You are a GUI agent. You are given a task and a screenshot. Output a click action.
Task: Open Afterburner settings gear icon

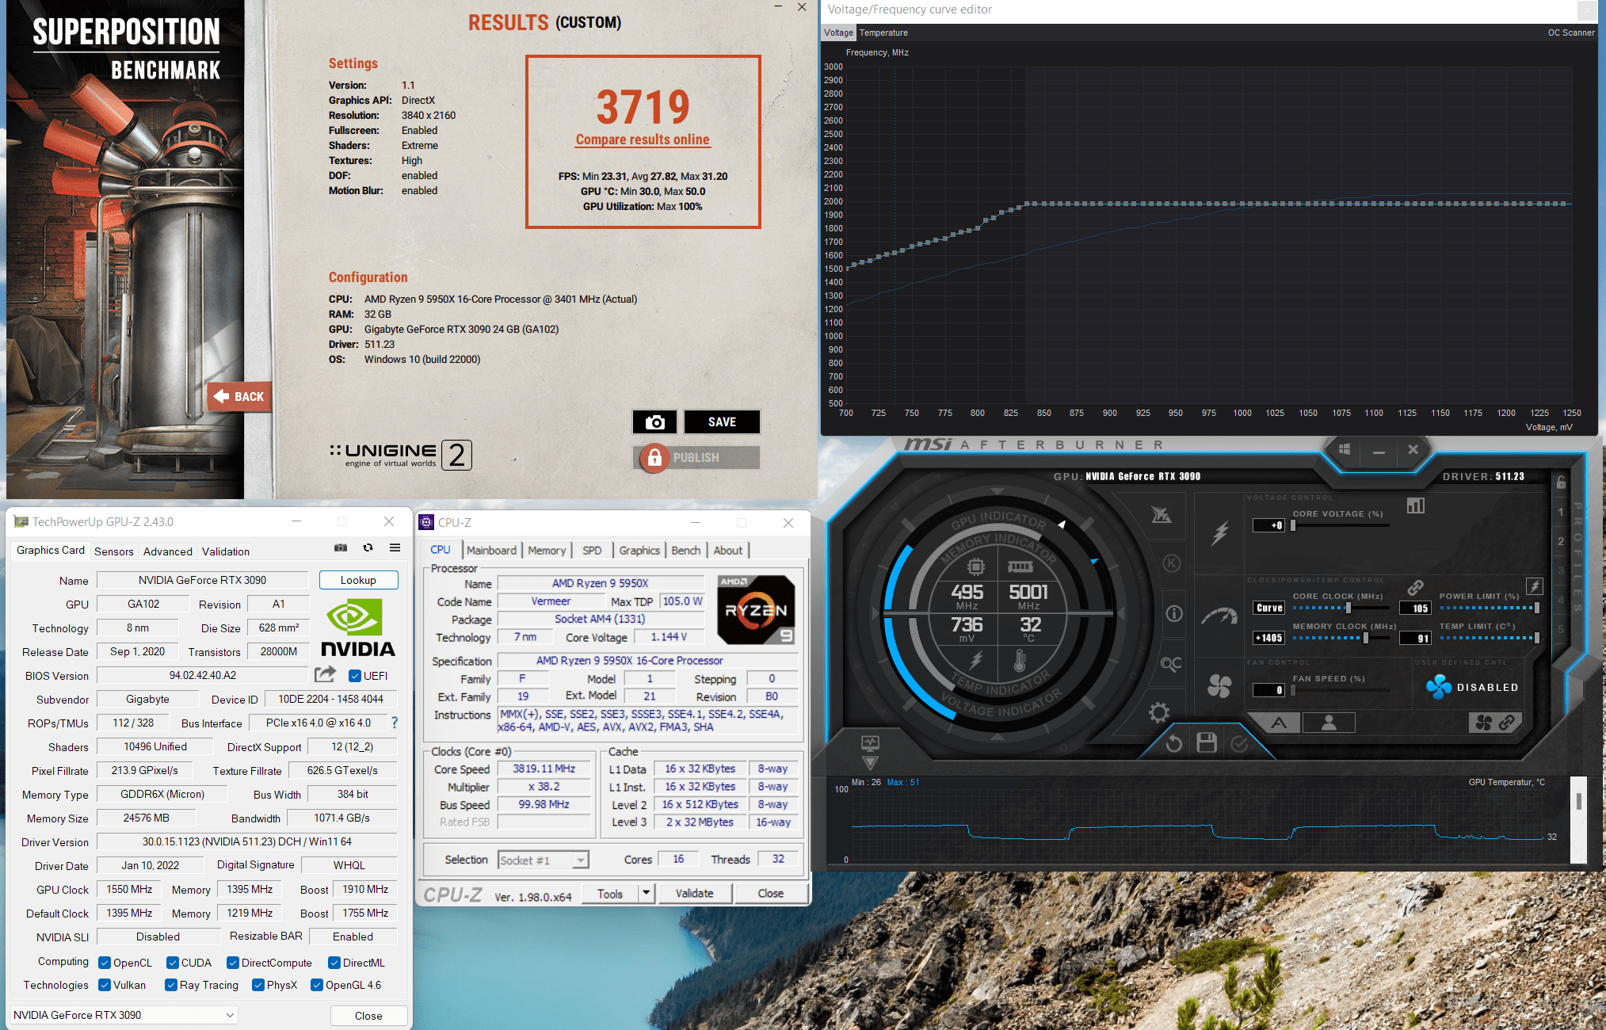[x=1159, y=712]
